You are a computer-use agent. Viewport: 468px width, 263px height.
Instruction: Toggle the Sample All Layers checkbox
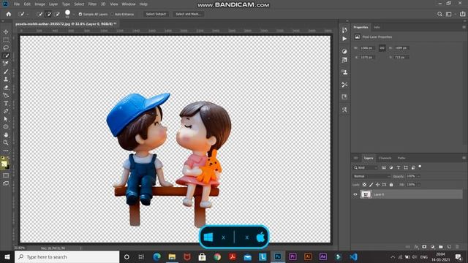(x=80, y=14)
